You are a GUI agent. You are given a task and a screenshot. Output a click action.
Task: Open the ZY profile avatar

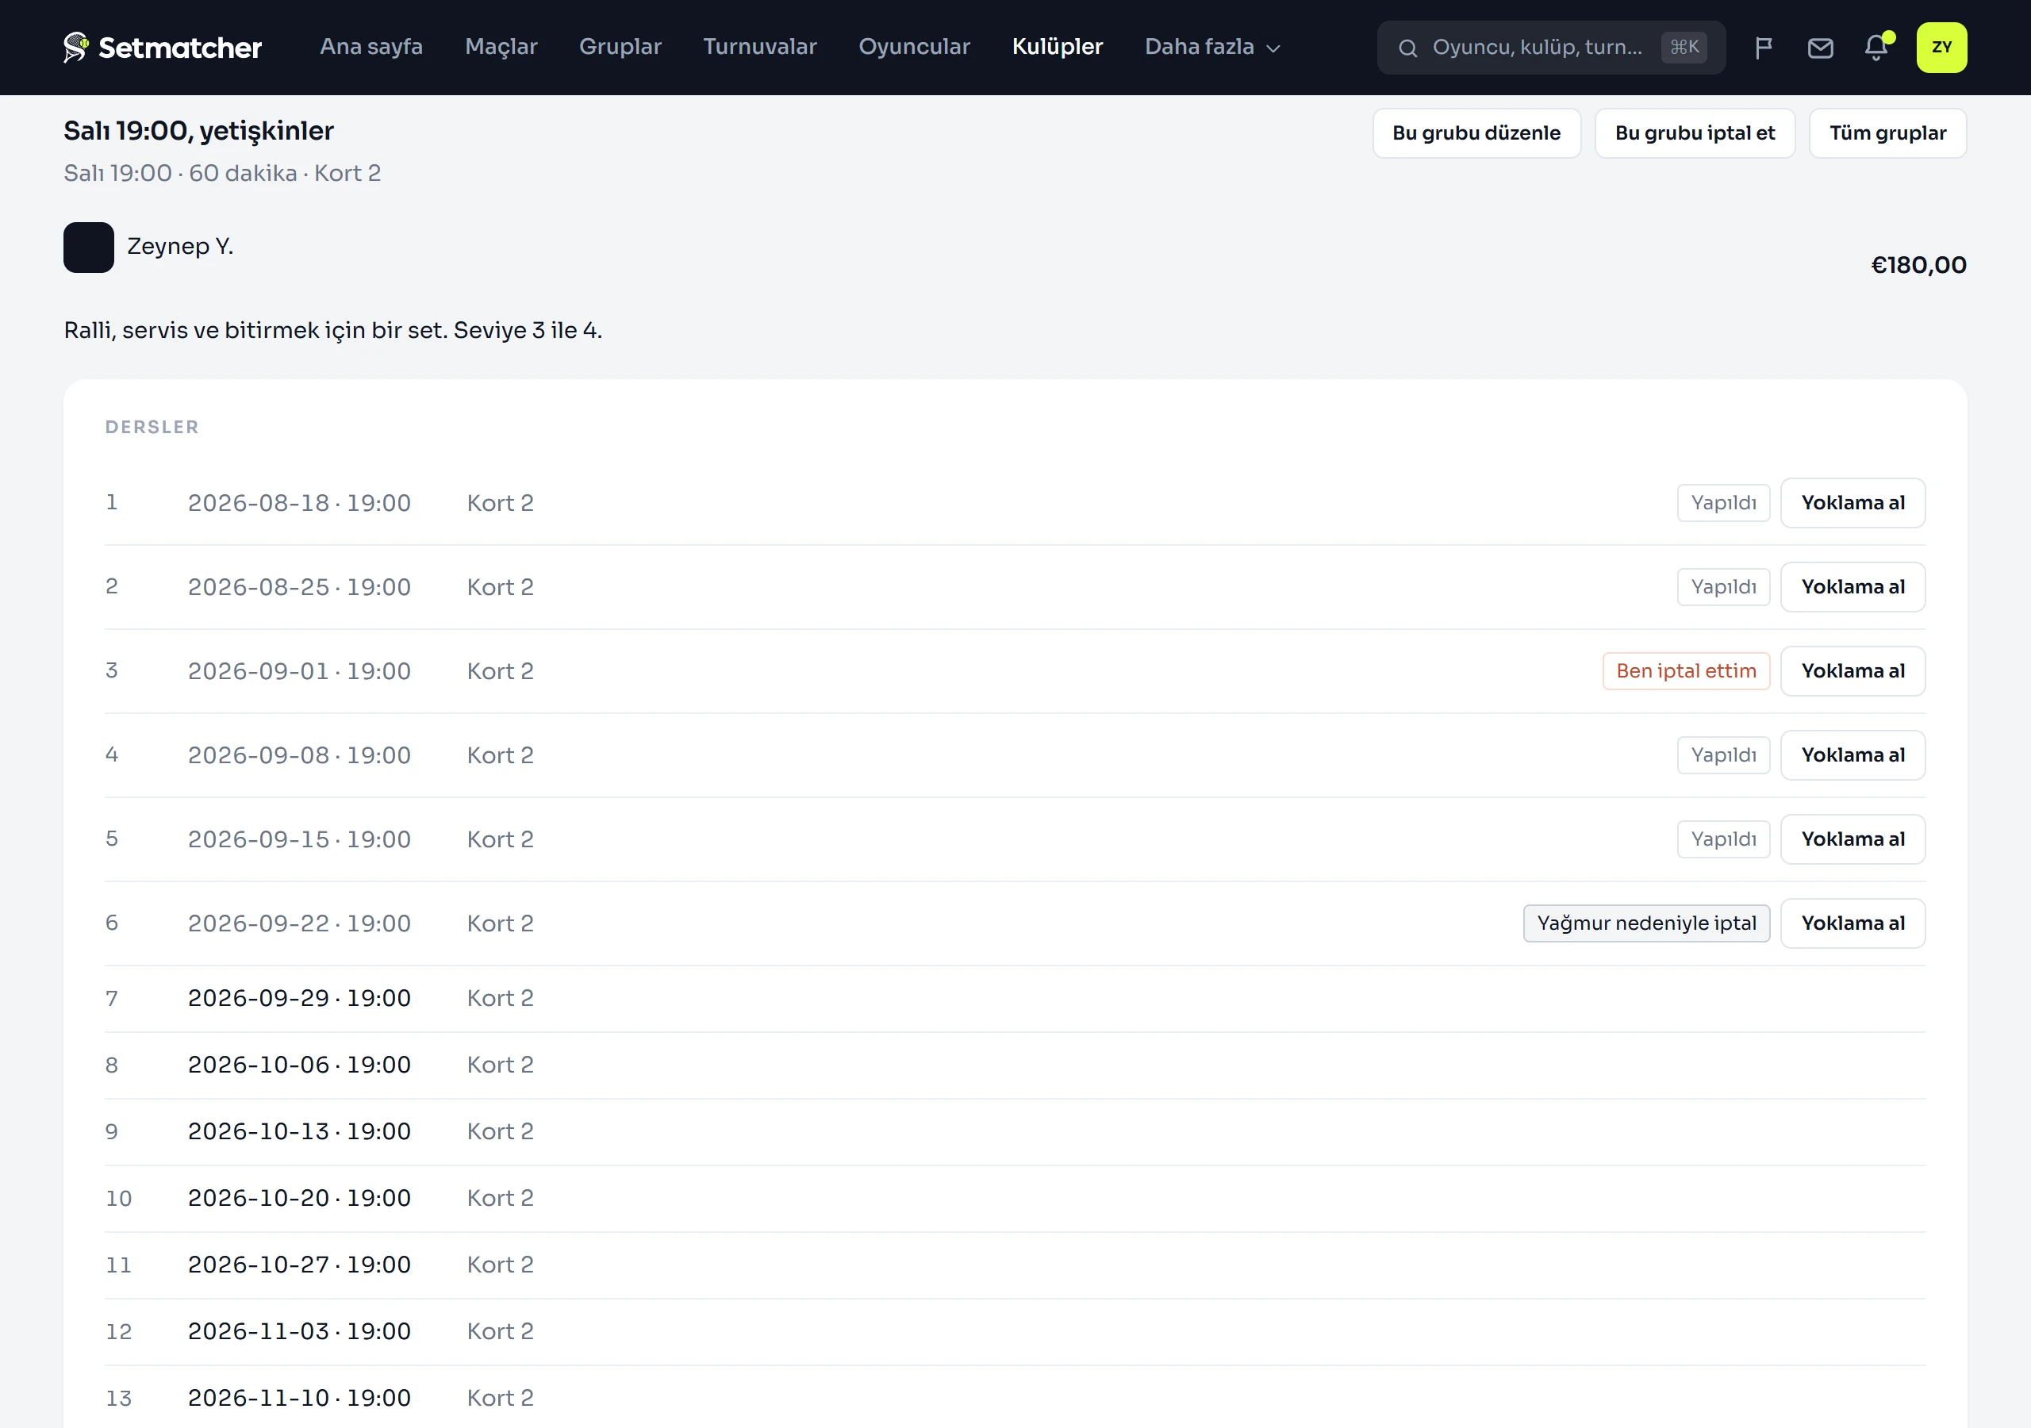(1941, 48)
